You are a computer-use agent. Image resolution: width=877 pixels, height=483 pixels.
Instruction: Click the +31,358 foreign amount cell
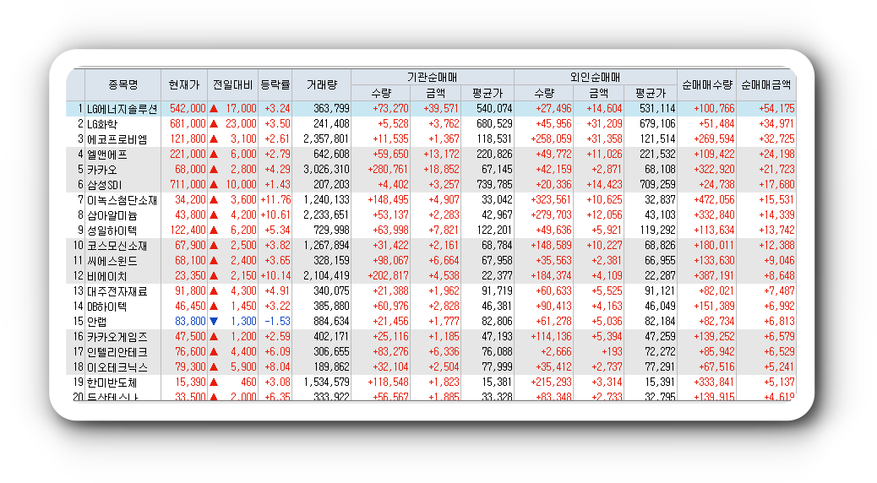[x=605, y=138]
